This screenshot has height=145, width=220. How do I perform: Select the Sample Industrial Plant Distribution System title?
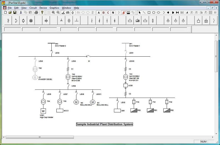coord(104,124)
